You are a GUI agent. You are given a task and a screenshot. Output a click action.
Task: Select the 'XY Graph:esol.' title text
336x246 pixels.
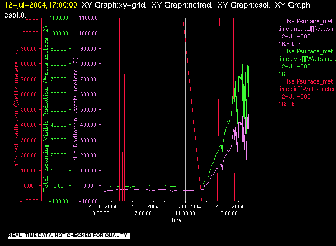(x=244, y=5)
